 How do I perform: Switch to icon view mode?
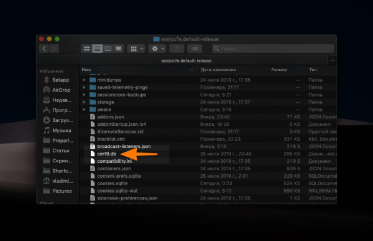coord(86,48)
